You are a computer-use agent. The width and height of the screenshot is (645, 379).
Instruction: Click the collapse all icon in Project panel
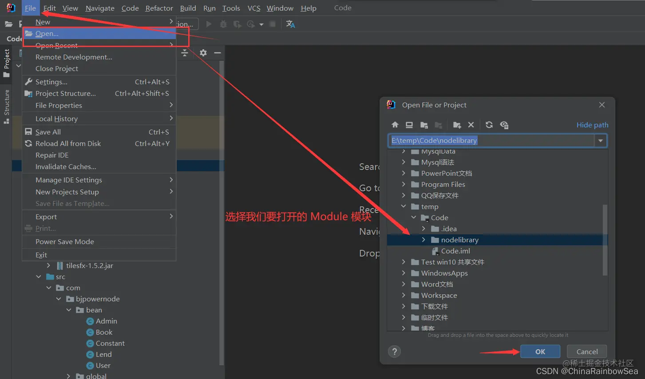tap(185, 53)
